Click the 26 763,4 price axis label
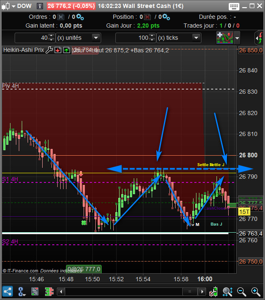265x300 pixels. click(x=251, y=233)
